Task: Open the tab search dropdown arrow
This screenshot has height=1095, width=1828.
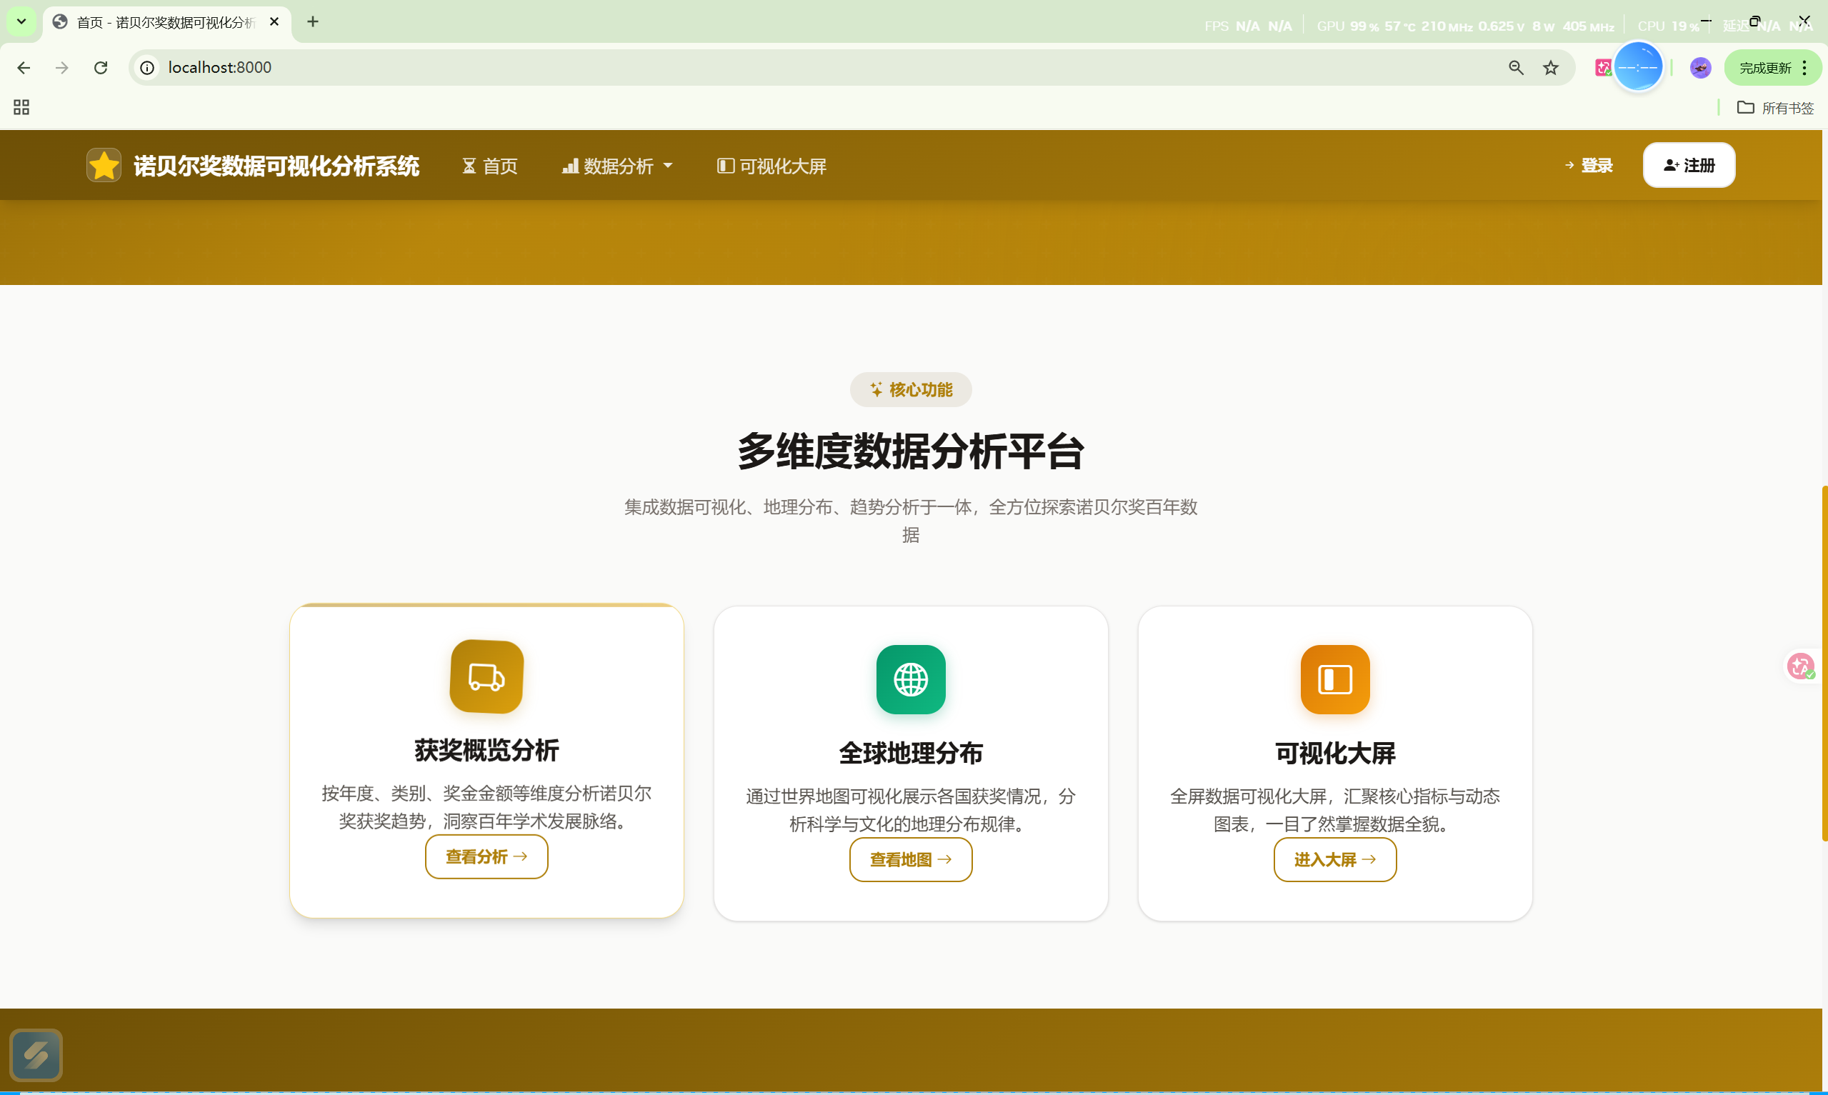Action: pos(21,21)
